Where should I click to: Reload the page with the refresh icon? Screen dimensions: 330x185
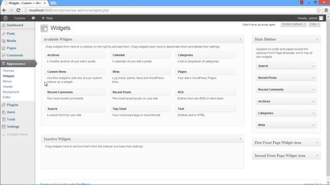click(x=18, y=10)
